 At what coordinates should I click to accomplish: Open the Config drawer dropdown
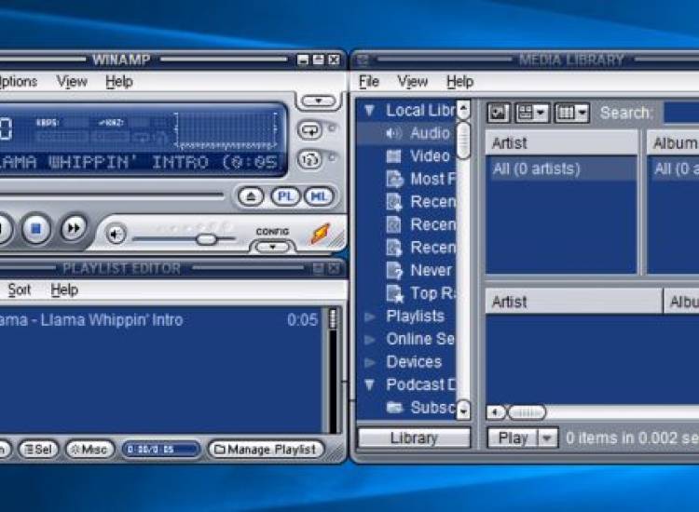tap(272, 246)
